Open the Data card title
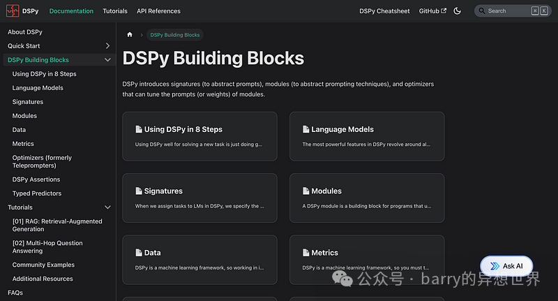 click(x=152, y=253)
